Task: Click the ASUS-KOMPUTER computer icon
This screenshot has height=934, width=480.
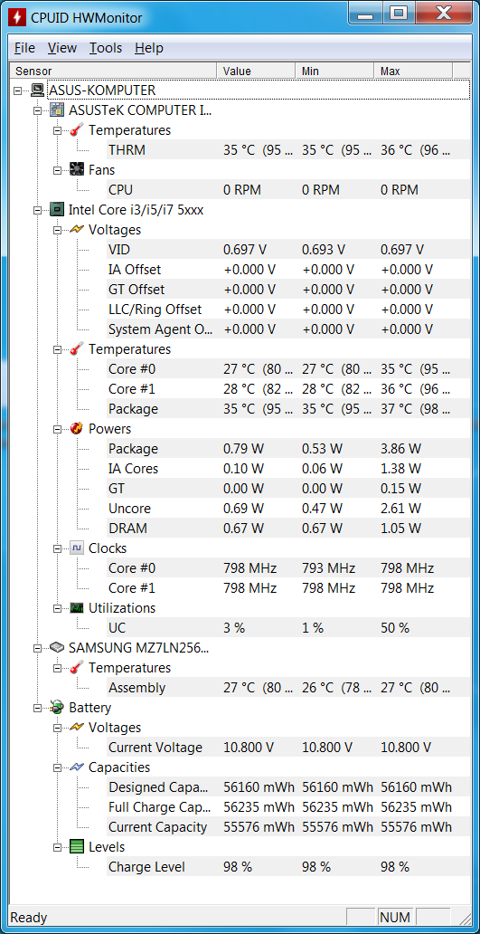Action: click(x=37, y=90)
